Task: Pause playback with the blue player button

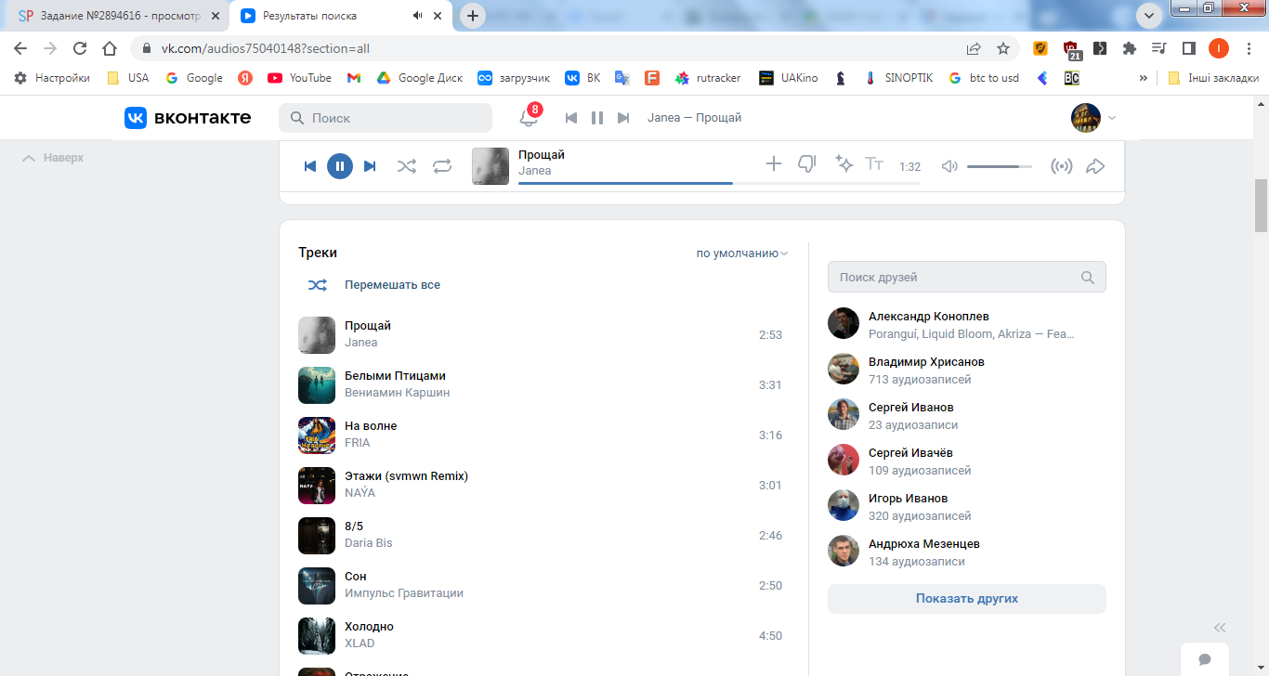Action: pos(340,166)
